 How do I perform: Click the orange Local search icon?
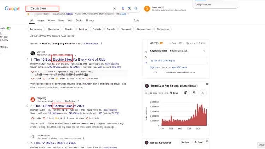tap(147, 8)
